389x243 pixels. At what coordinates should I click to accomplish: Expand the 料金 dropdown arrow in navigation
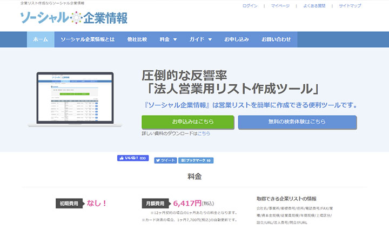point(175,39)
